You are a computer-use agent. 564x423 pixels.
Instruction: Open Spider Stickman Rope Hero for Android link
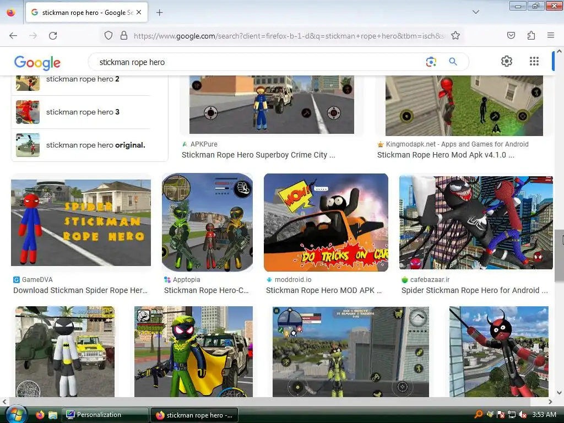474,290
